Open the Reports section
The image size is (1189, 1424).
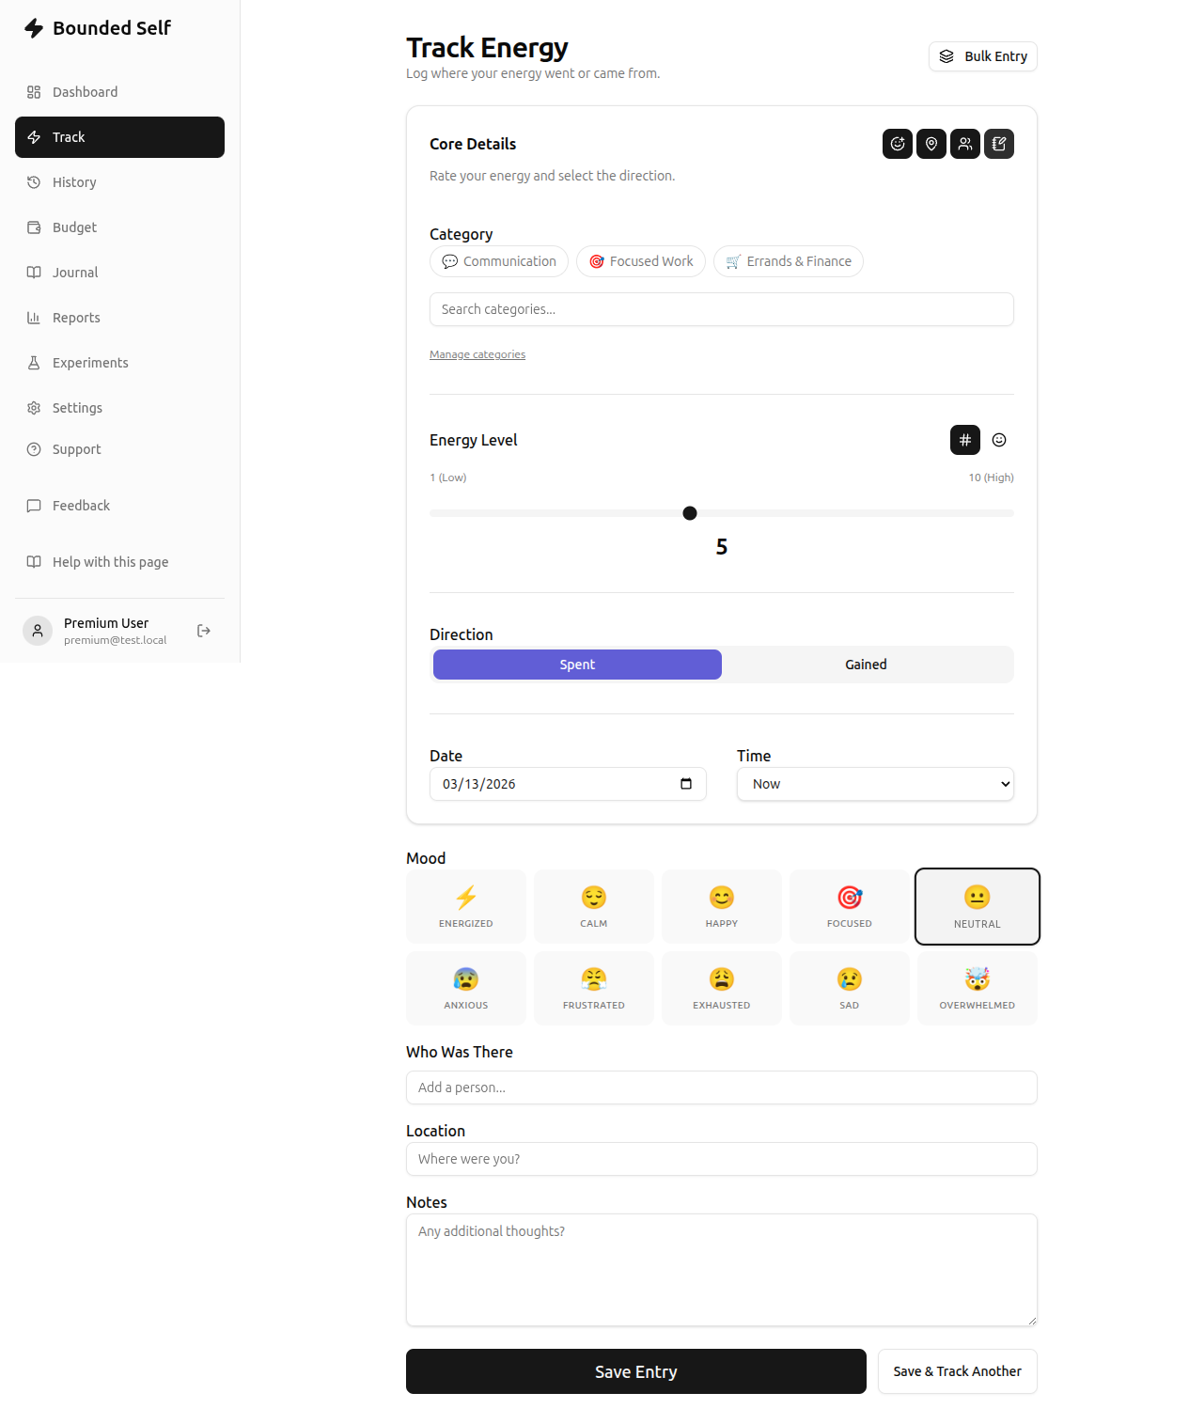(x=76, y=318)
